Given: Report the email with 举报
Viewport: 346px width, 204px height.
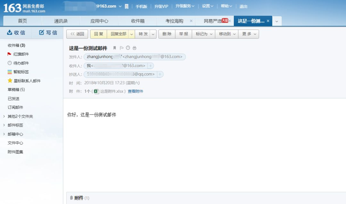Looking at the screenshot, I should (x=184, y=34).
